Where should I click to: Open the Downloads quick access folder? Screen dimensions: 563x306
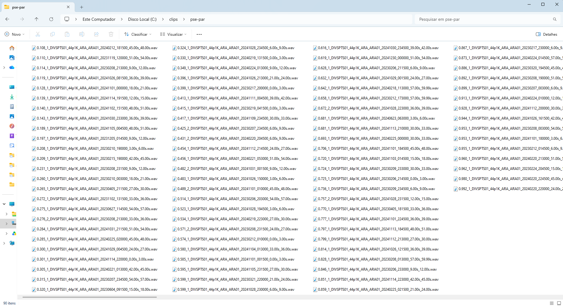point(12,97)
